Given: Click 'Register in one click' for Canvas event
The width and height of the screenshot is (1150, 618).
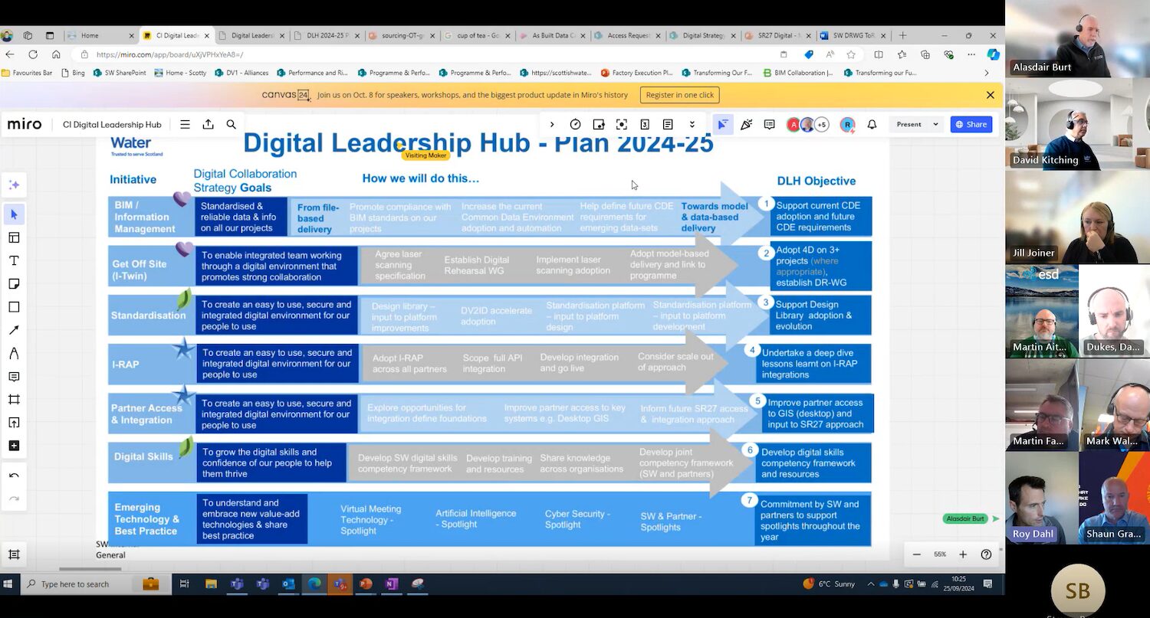Looking at the screenshot, I should pyautogui.click(x=679, y=94).
